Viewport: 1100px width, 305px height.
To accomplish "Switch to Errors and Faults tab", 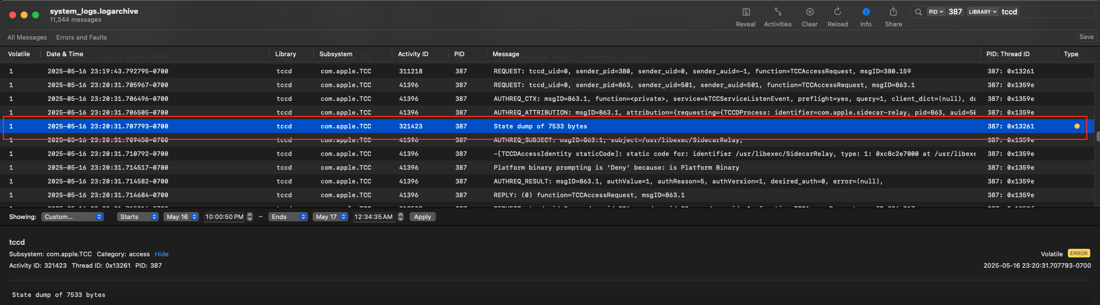I will point(81,37).
